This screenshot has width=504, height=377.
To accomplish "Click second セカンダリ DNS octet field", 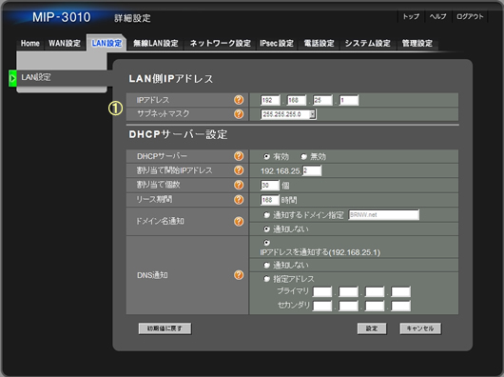I will click(348, 306).
